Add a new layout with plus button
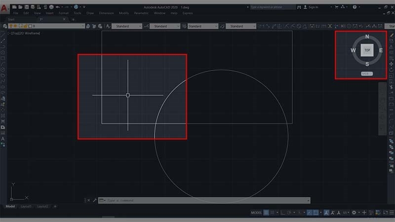Screen dimensions: 395x222 [55, 206]
